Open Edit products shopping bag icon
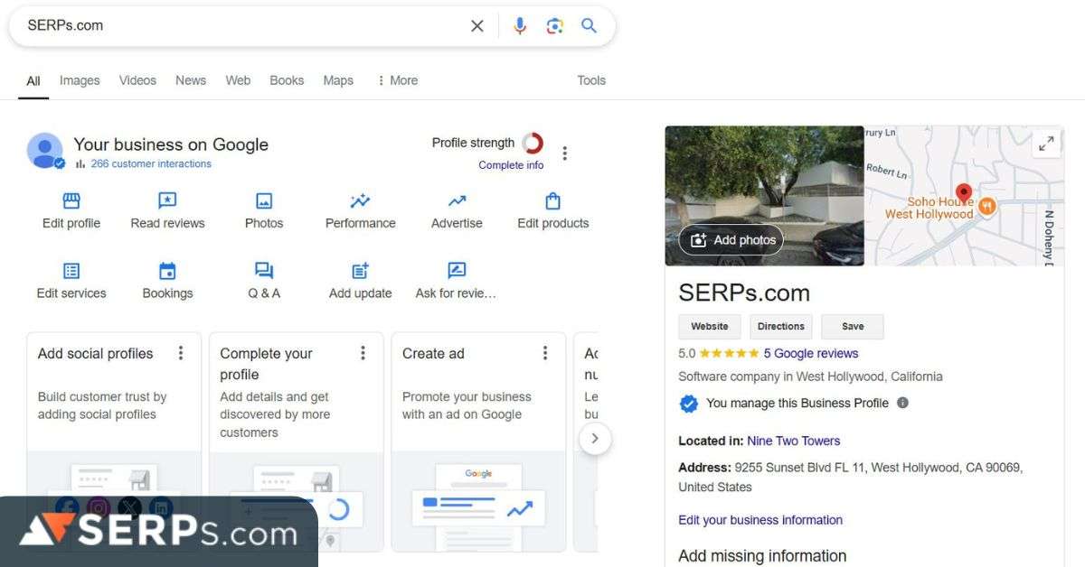Image resolution: width=1085 pixels, height=567 pixels. point(553,200)
